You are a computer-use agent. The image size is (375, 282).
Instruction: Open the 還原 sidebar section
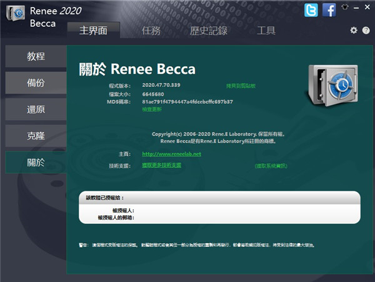coord(36,109)
